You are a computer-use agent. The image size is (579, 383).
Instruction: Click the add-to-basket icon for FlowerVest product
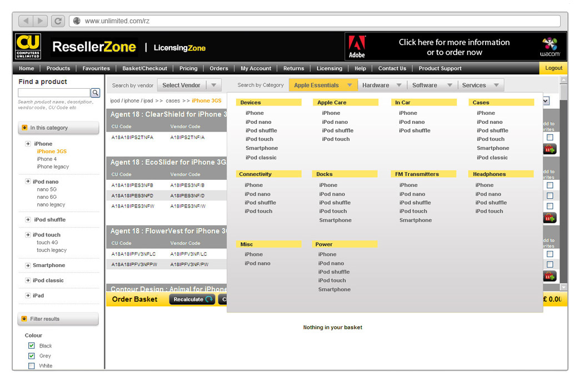pos(550,276)
